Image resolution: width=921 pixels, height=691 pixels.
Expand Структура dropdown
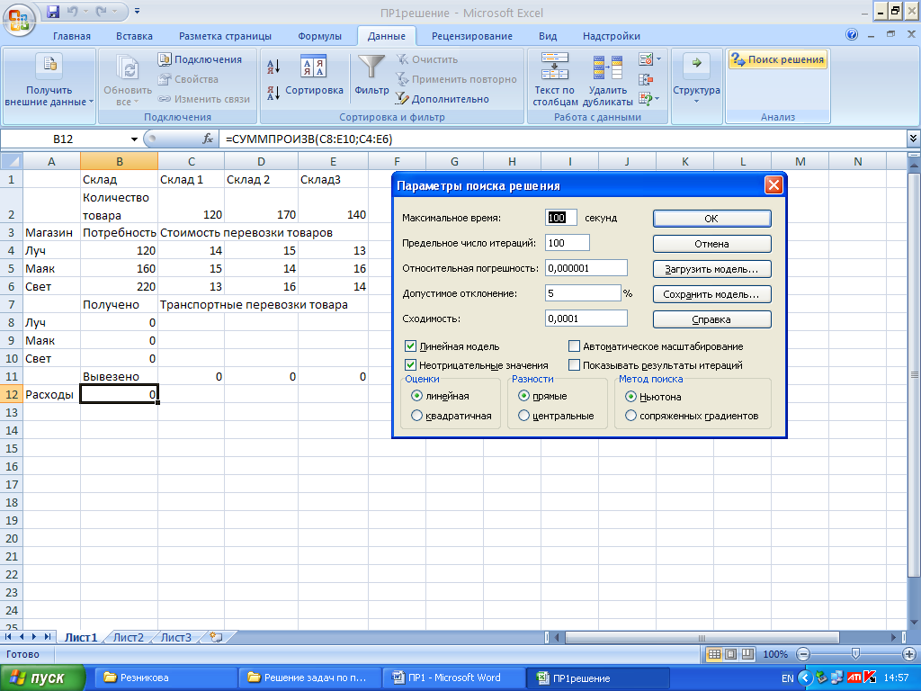(x=697, y=80)
